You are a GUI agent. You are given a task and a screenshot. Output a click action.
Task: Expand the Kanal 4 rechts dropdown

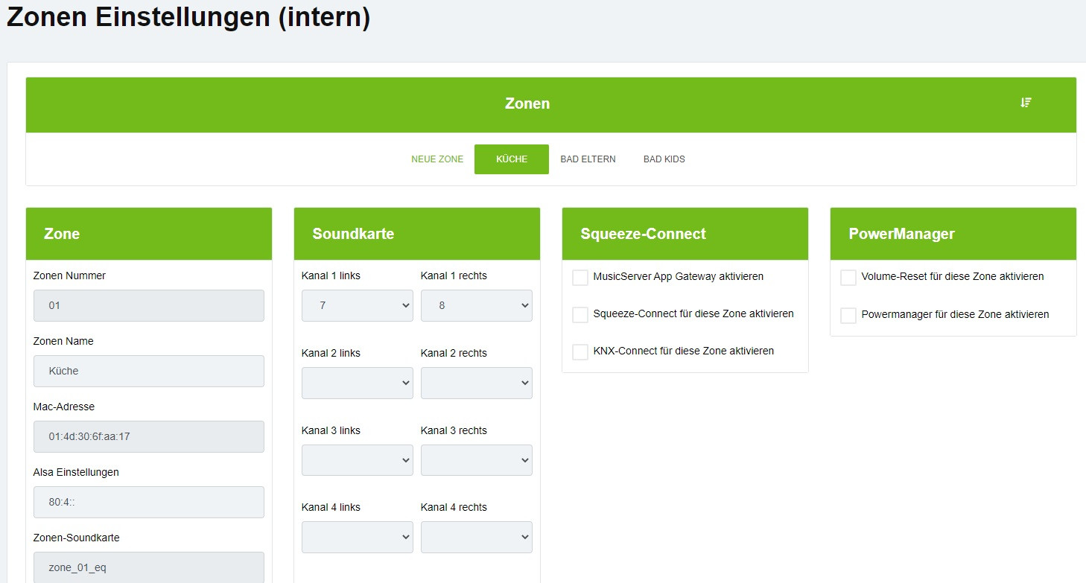(477, 537)
